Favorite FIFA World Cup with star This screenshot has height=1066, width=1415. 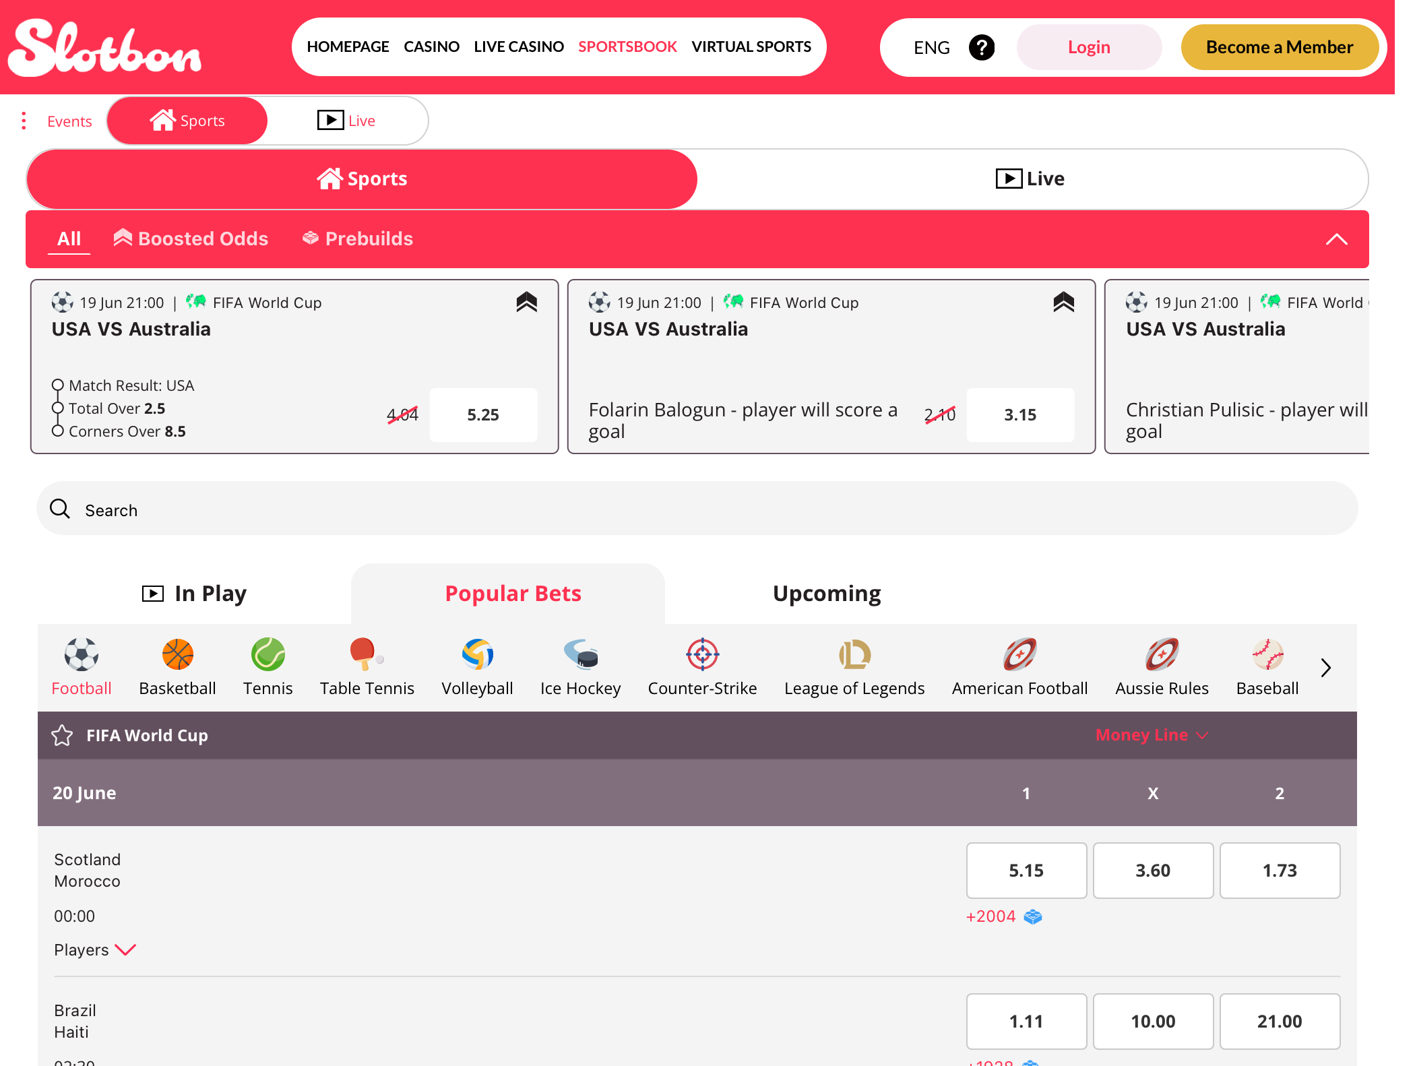(x=62, y=735)
